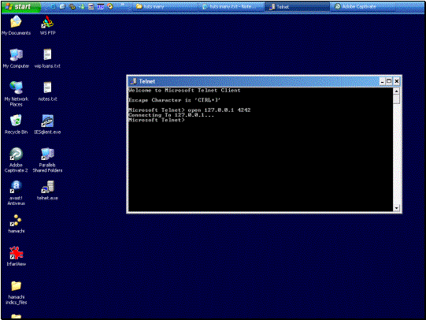The height and width of the screenshot is (320, 426).
Task: Select My Computer desktop icon
Action: 16,58
